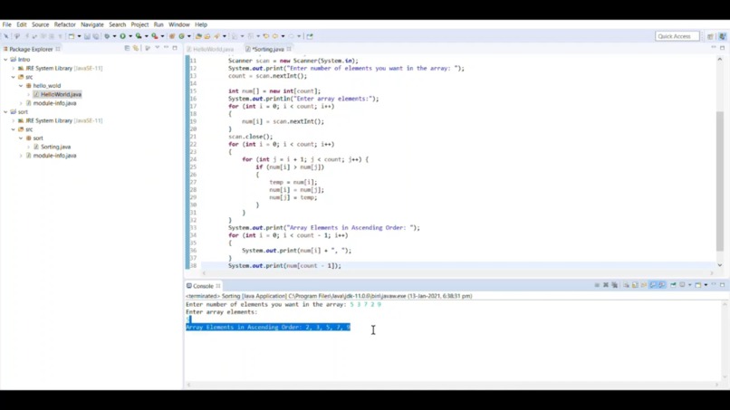Click the Save icon in toolbar
The image size is (730, 410).
[x=87, y=36]
